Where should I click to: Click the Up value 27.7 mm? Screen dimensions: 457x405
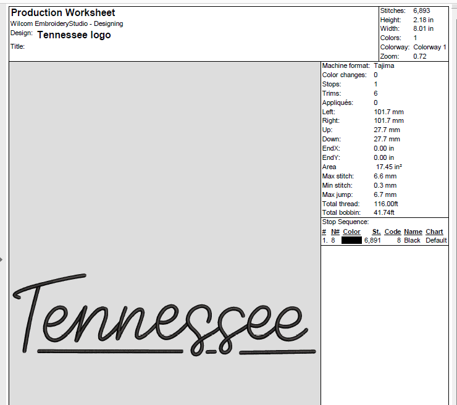[x=387, y=130]
